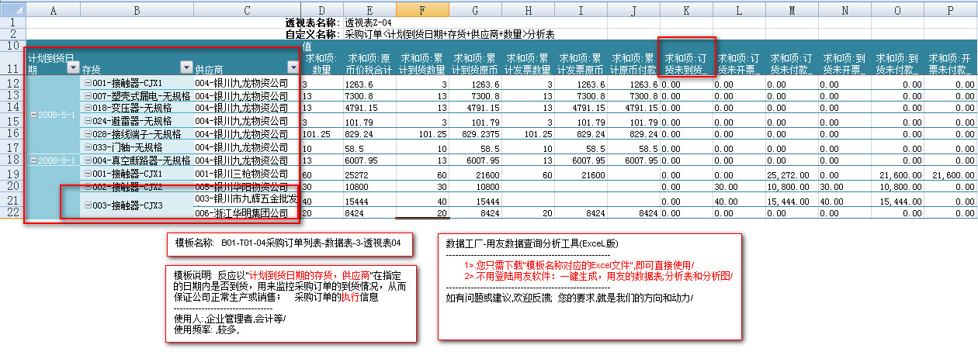Collapse the 018-变压器 item row
Viewport: 978px width, 362px height.
pos(88,109)
